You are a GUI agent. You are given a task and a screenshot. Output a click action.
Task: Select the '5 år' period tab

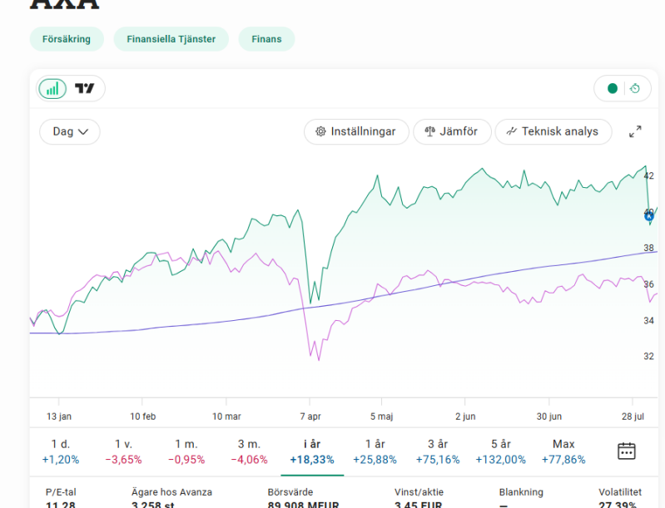500,451
